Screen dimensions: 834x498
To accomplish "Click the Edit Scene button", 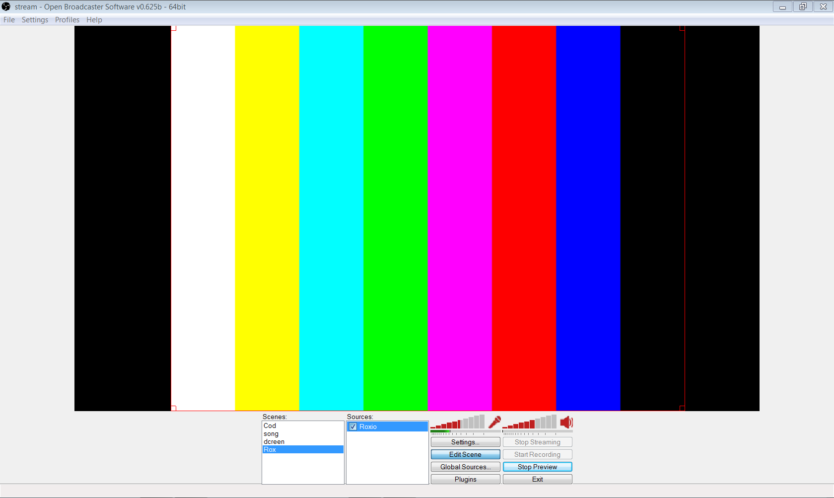I will tap(465, 454).
